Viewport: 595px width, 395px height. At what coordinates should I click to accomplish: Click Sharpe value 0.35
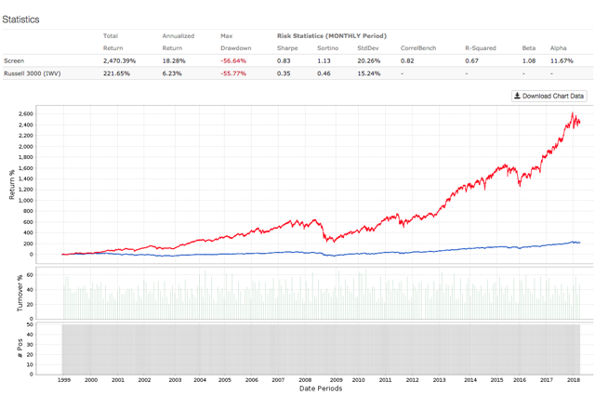click(284, 73)
